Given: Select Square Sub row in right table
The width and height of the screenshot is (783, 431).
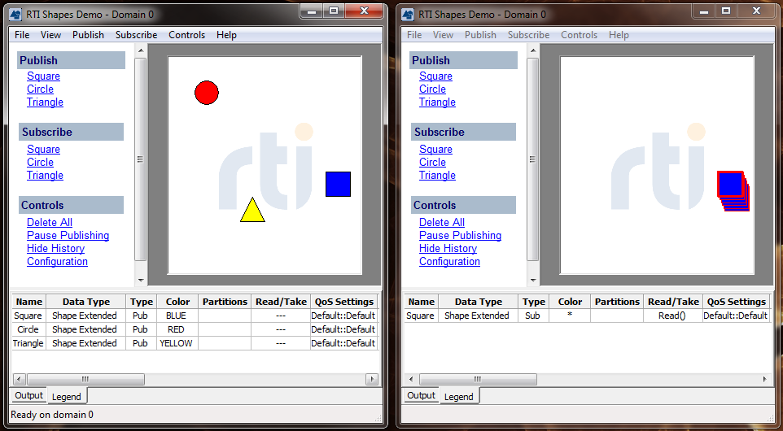Looking at the screenshot, I should 588,316.
